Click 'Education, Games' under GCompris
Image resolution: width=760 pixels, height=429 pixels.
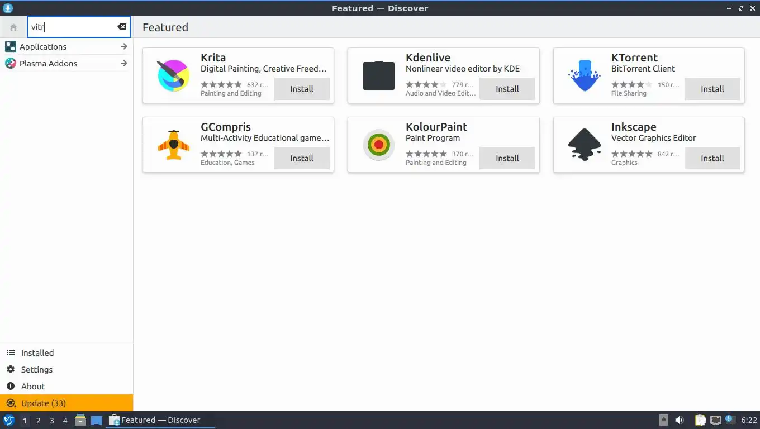[x=227, y=163]
